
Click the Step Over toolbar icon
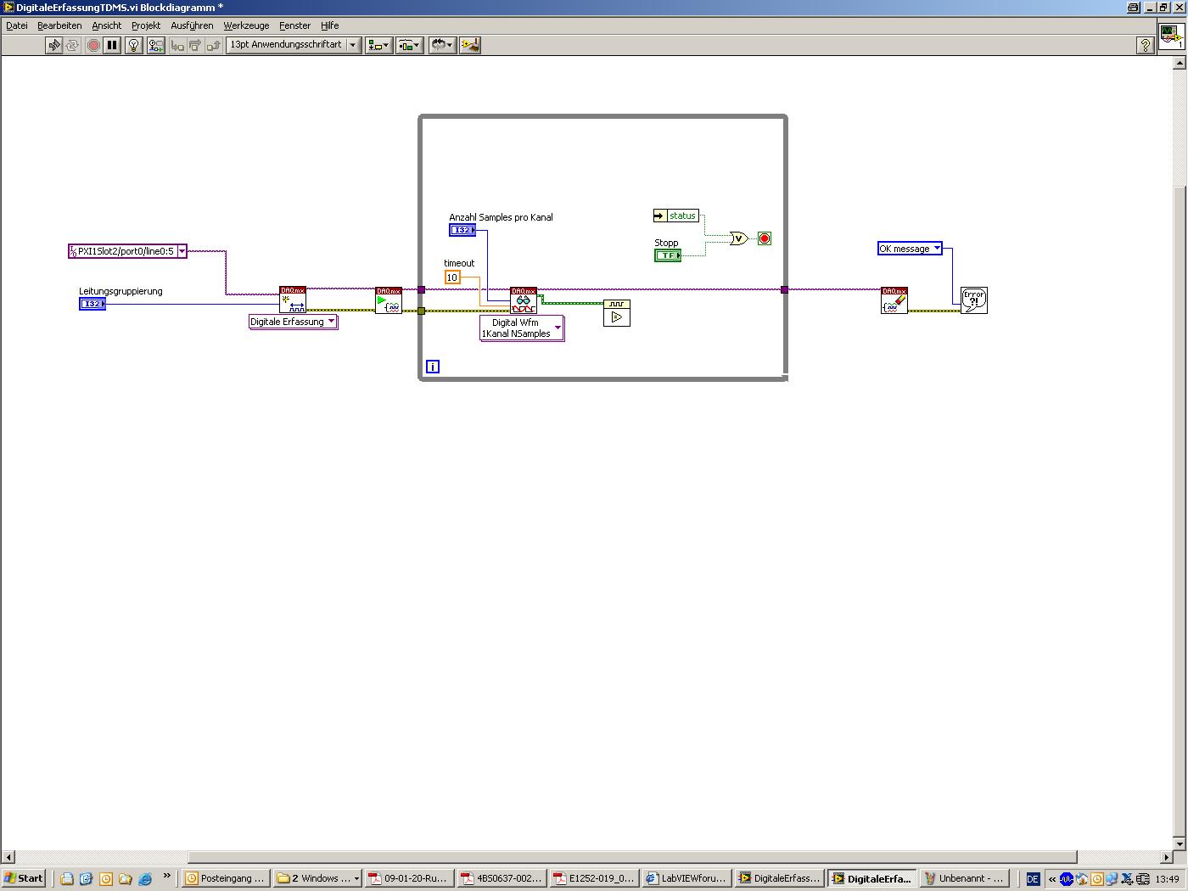[x=196, y=45]
